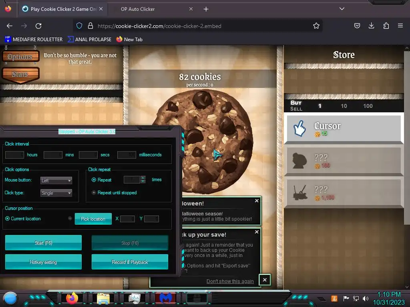The image size is (410, 307).
Task: Start the auto clicker with Start (F6)
Action: tap(43, 243)
